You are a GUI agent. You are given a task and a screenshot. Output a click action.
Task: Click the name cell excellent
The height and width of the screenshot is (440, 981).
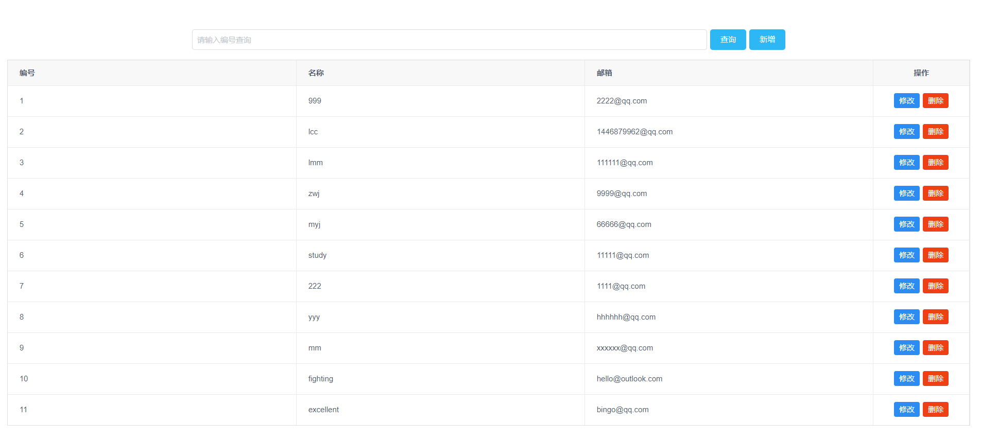(x=323, y=410)
